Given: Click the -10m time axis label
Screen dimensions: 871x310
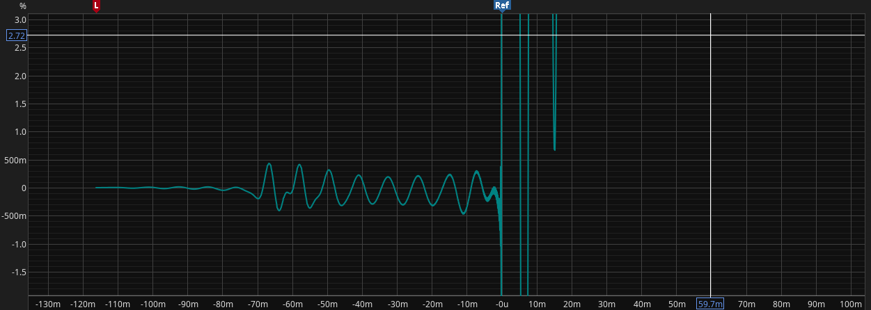Looking at the screenshot, I should click(466, 304).
